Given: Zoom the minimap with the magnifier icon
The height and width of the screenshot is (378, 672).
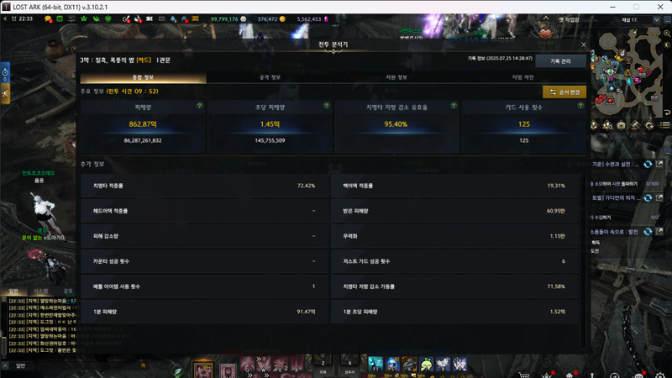Looking at the screenshot, I should (667, 34).
